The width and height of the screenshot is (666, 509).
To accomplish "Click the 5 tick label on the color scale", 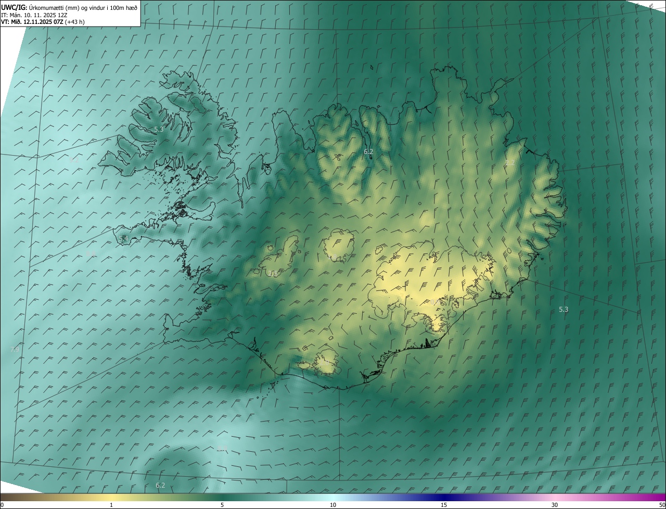I will click(222, 505).
